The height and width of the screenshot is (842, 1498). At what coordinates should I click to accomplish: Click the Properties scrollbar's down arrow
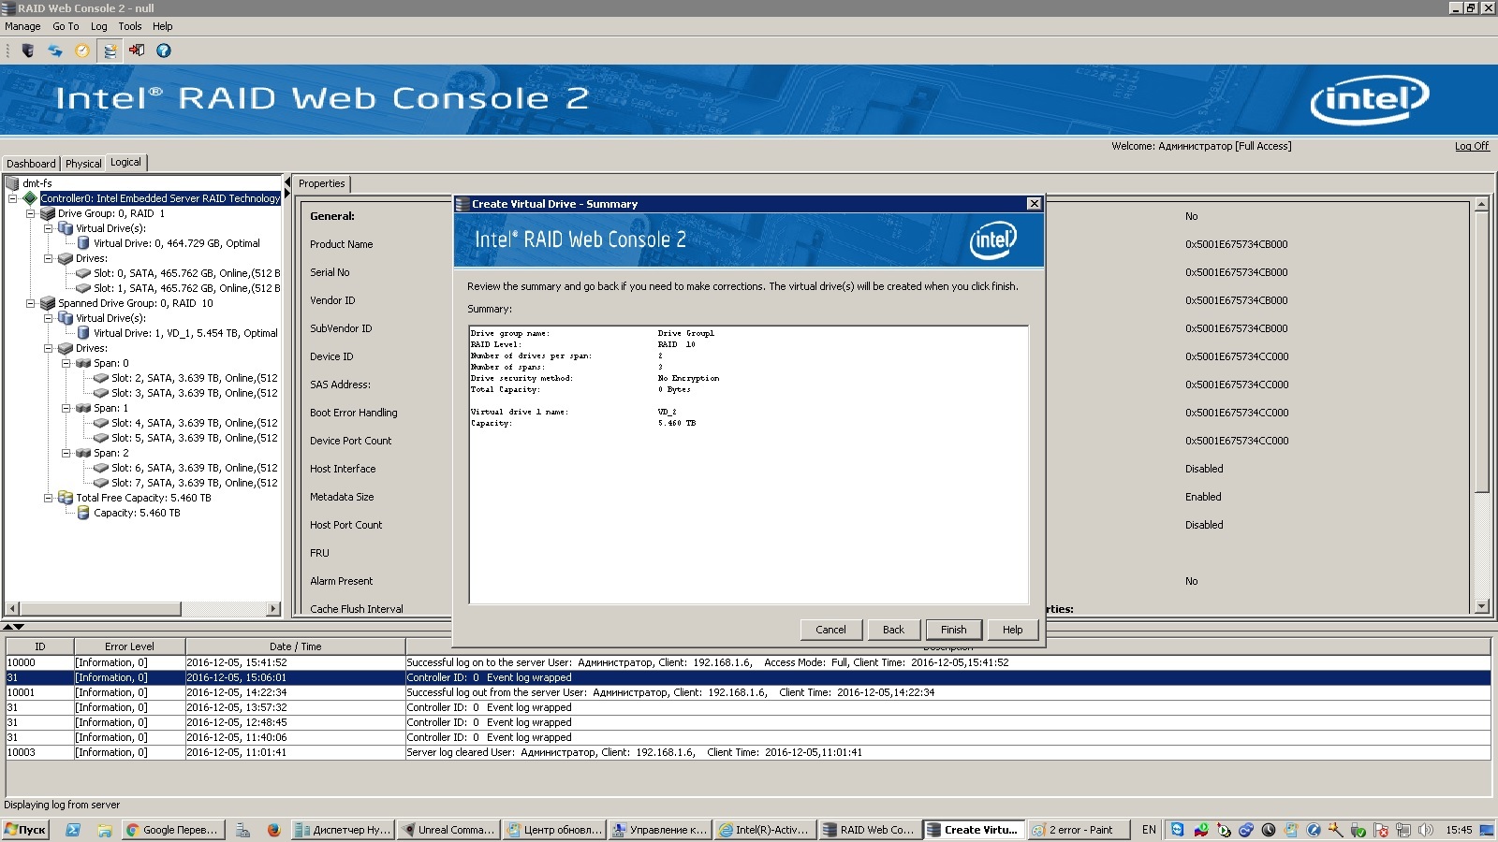[x=1481, y=606]
